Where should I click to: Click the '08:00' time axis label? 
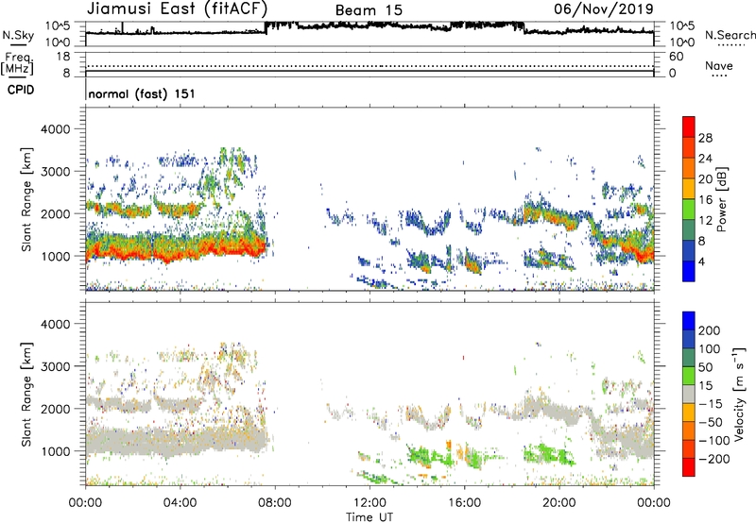[x=275, y=503]
